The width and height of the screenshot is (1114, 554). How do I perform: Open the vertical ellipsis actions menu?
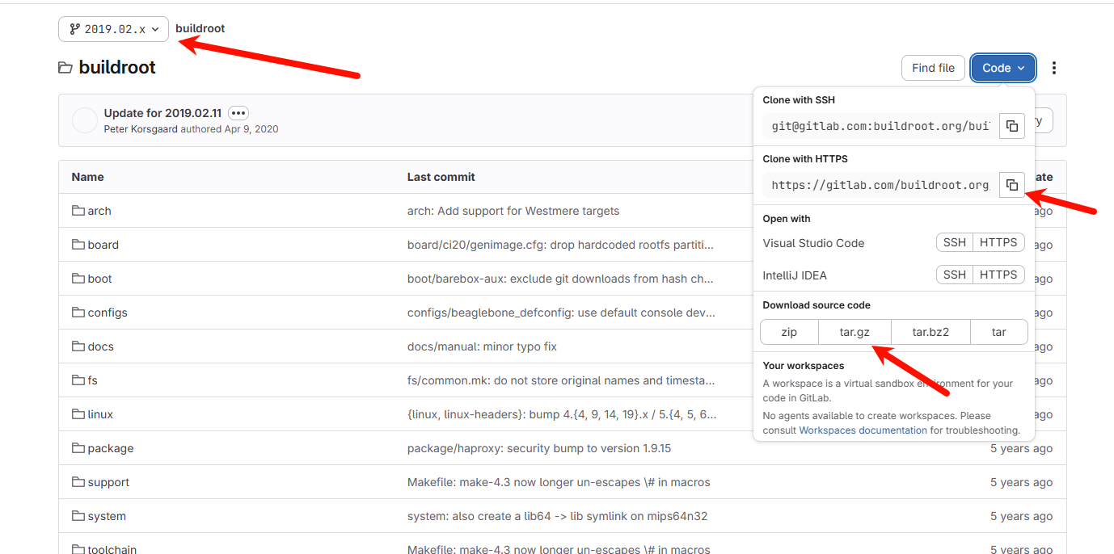pos(1053,68)
